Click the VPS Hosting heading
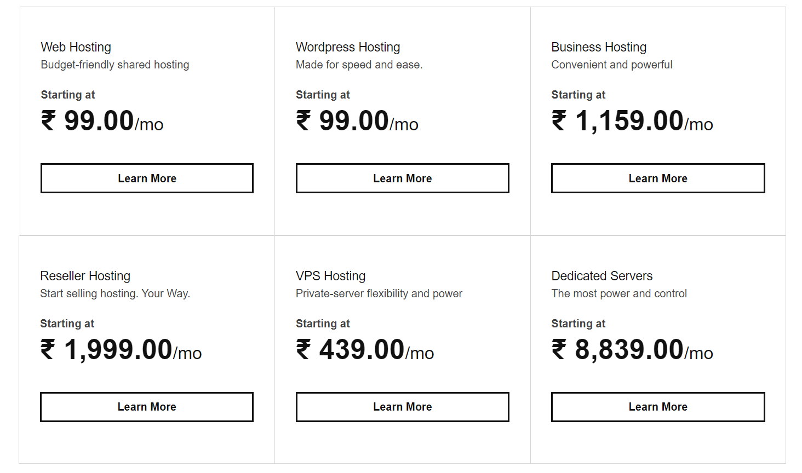The height and width of the screenshot is (473, 802). click(330, 276)
